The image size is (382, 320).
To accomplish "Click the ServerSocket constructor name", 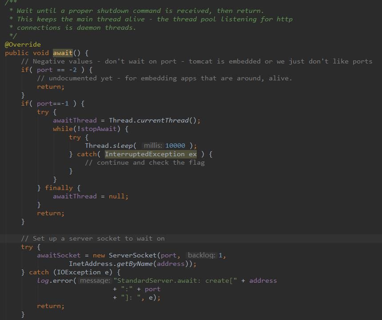I will pos(132,255).
